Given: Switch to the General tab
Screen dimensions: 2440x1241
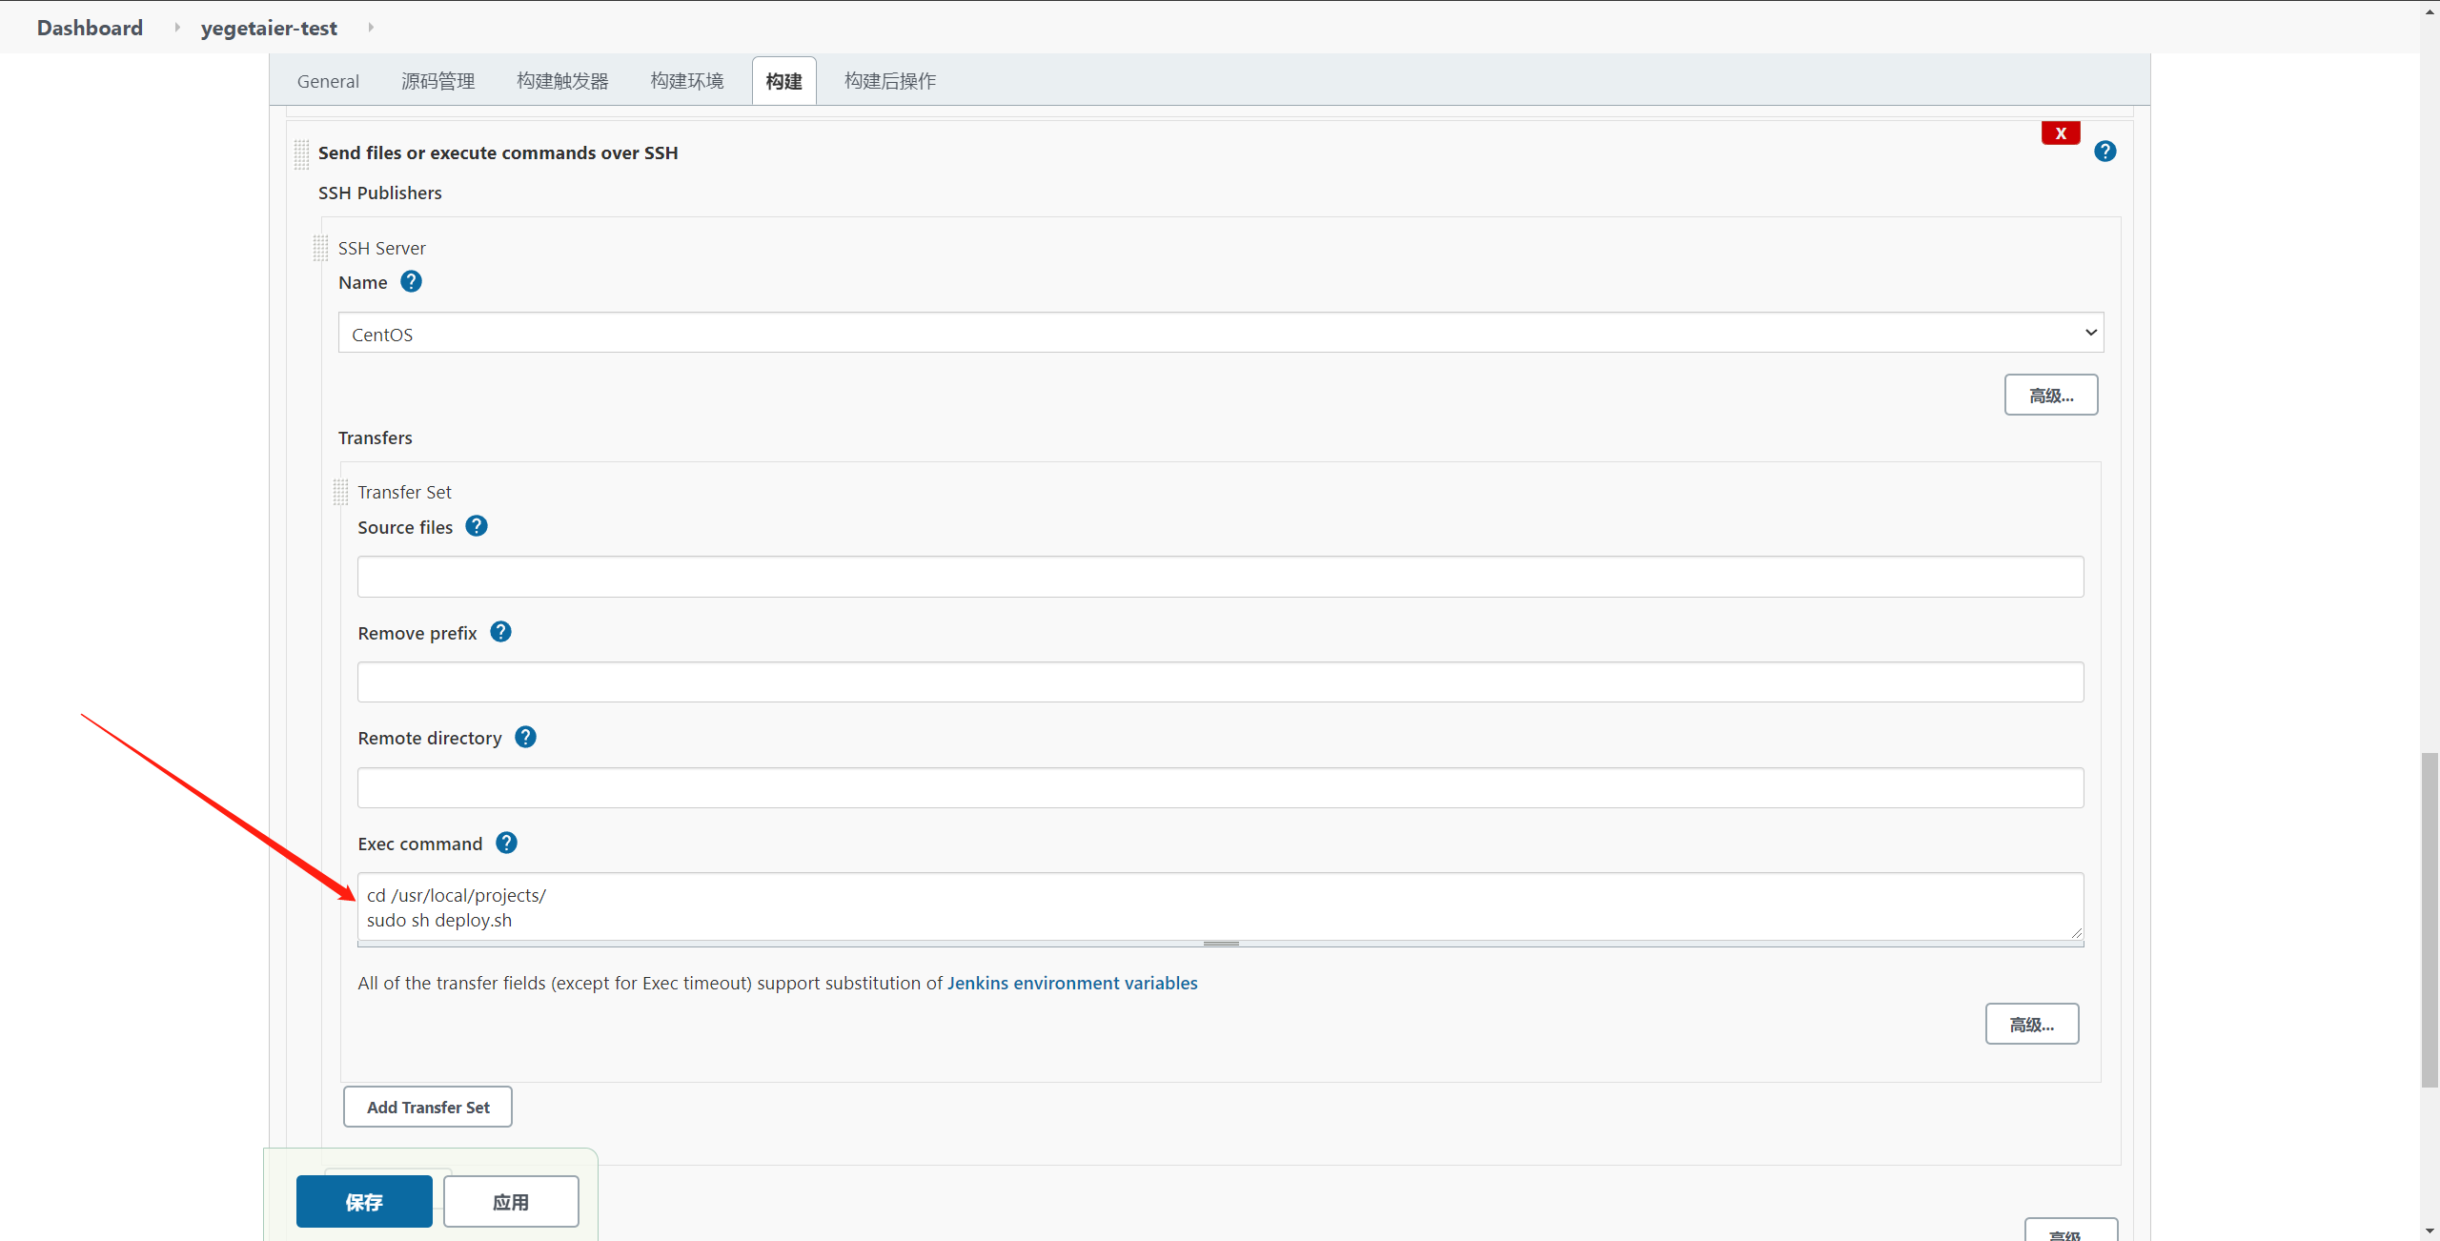Looking at the screenshot, I should pyautogui.click(x=328, y=81).
